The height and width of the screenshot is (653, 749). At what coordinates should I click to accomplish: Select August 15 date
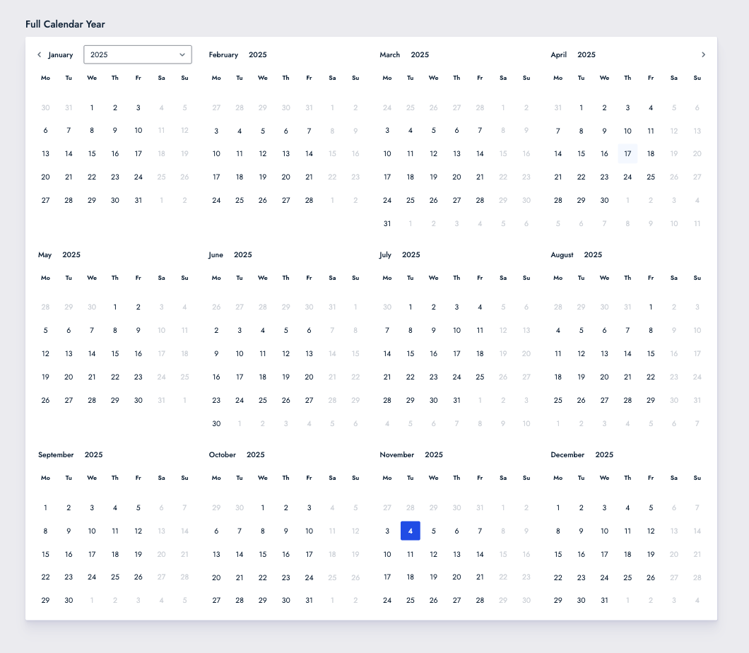pyautogui.click(x=651, y=354)
